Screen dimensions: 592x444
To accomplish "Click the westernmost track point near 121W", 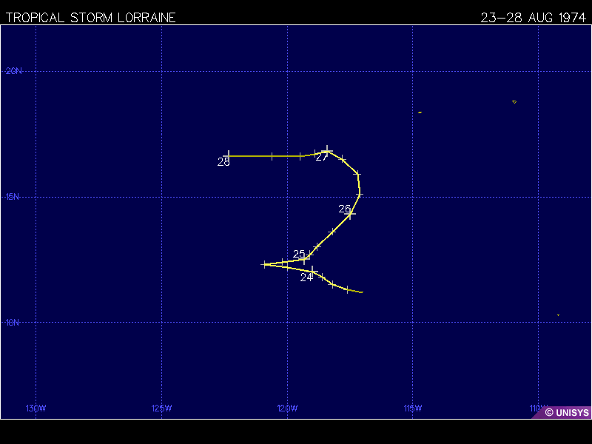I will pos(265,264).
